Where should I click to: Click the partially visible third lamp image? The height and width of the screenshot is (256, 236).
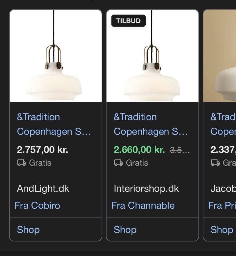click(x=220, y=56)
